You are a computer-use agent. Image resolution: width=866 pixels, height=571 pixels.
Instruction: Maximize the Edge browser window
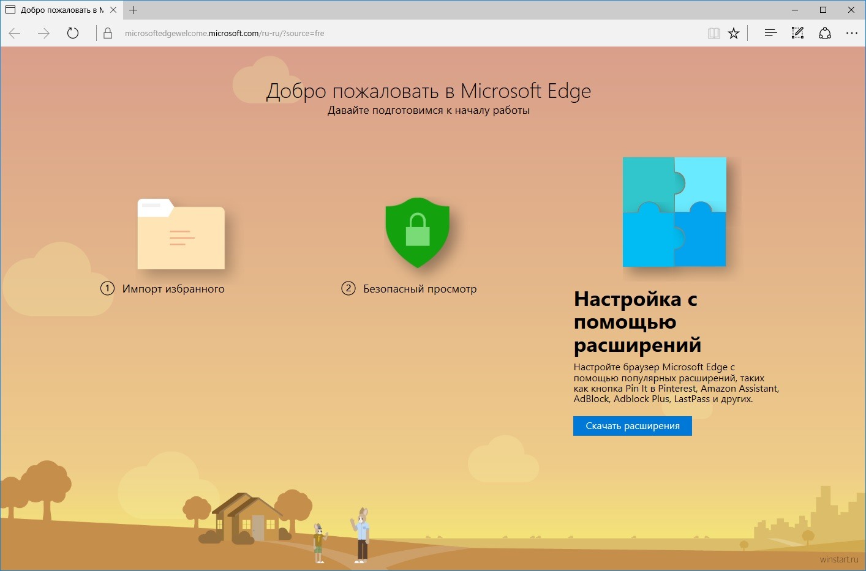(823, 10)
